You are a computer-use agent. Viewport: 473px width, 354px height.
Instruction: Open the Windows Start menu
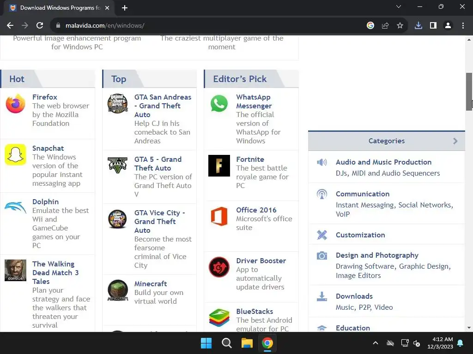click(x=206, y=343)
